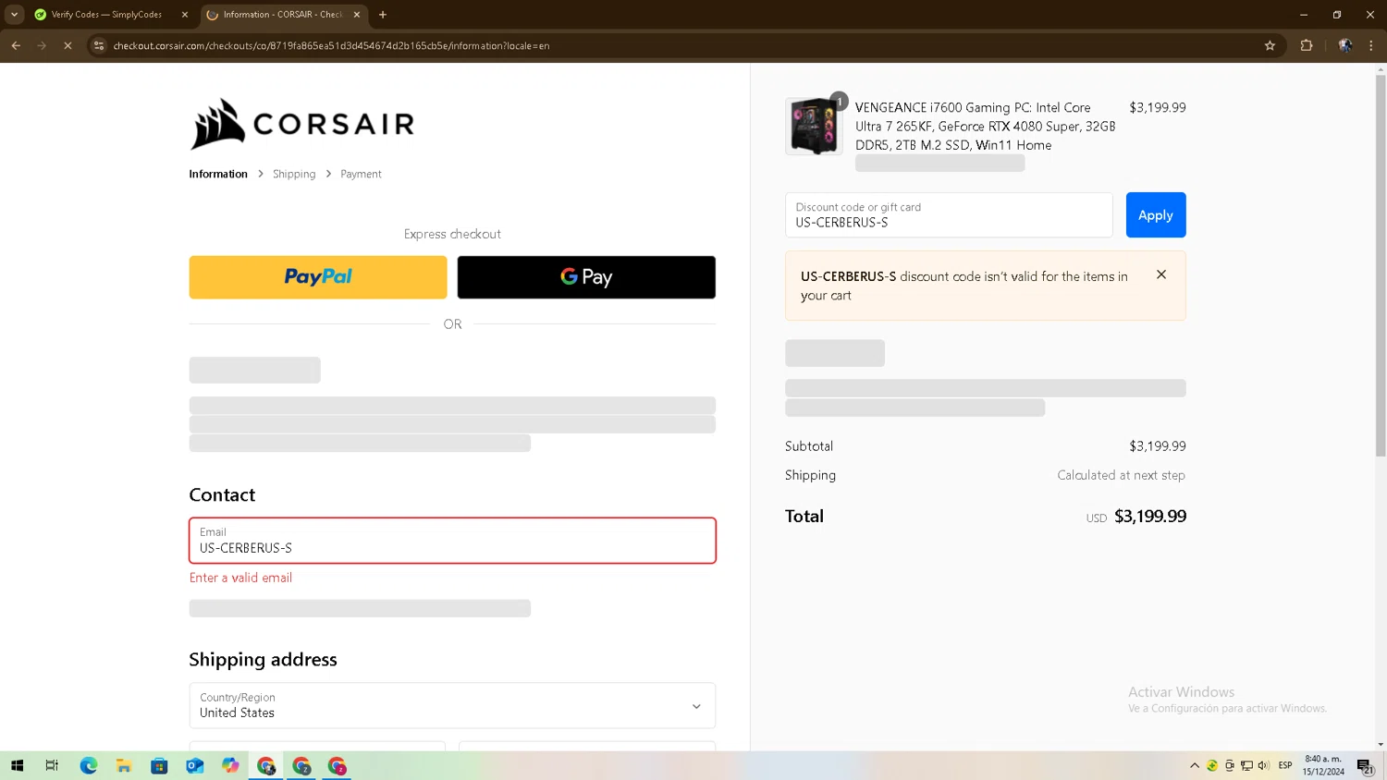Open the tab search dropdown arrow
Image resolution: width=1387 pixels, height=780 pixels.
14,15
